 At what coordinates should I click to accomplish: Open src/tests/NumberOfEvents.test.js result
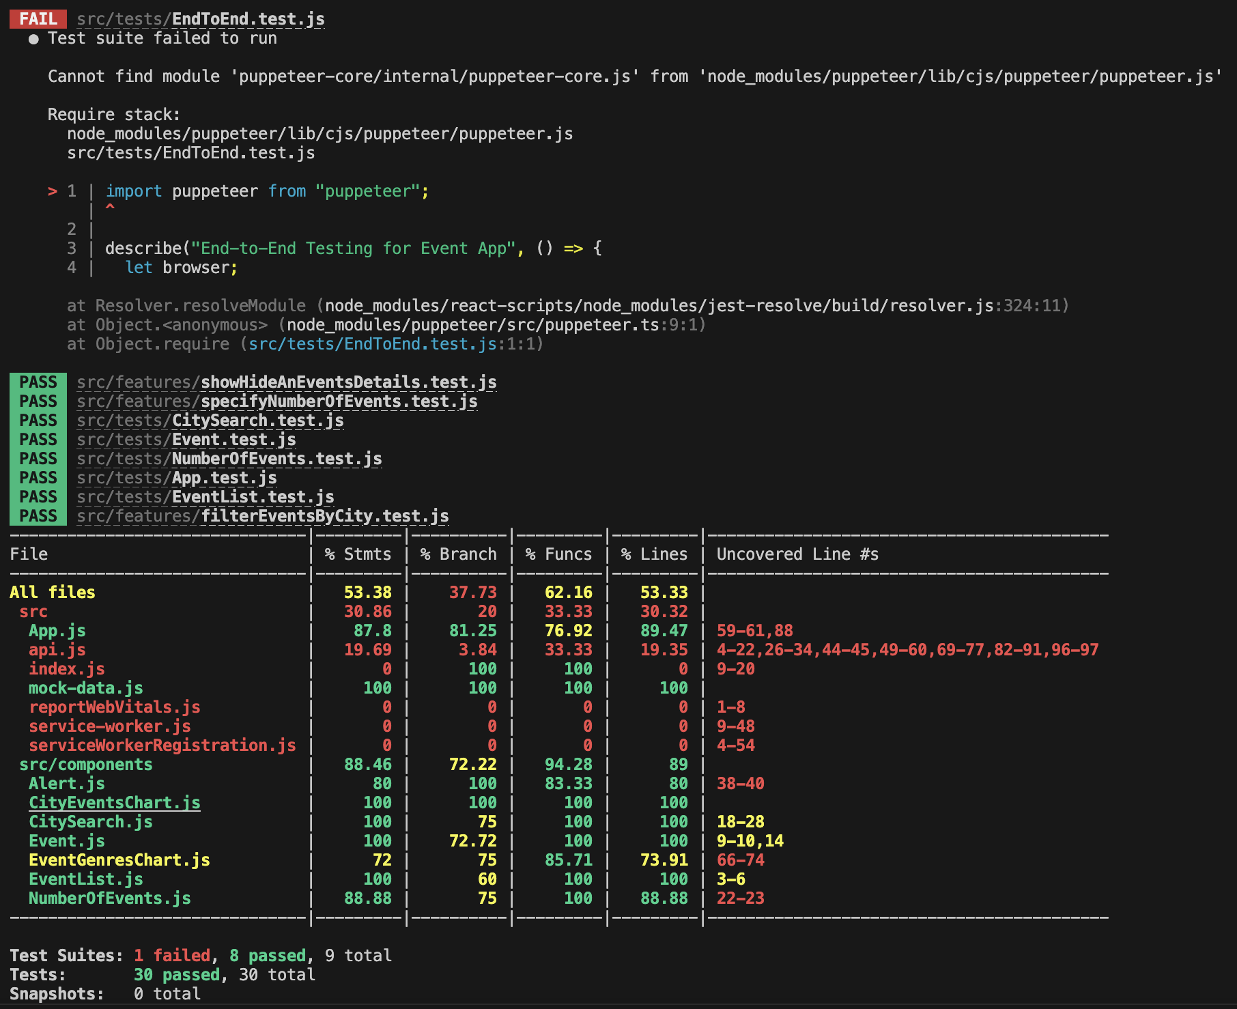tap(229, 459)
